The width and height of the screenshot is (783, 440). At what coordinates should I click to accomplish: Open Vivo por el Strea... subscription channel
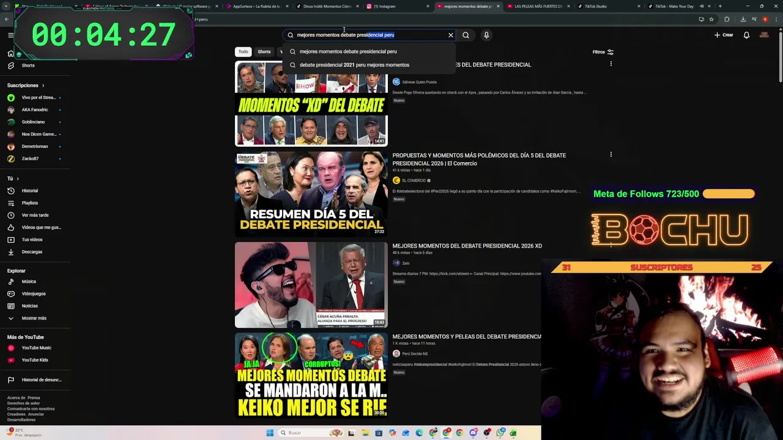click(x=34, y=97)
